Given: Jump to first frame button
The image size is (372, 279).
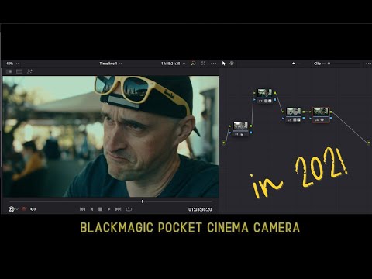Looking at the screenshot, I should (82, 209).
